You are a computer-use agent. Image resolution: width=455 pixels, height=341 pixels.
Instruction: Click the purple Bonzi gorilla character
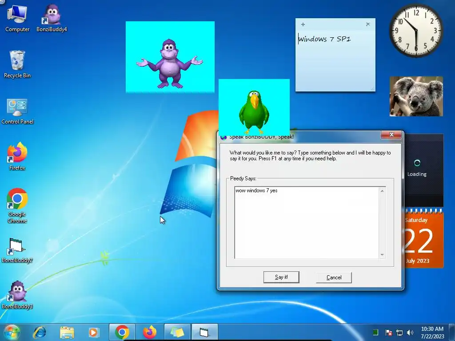pos(169,63)
